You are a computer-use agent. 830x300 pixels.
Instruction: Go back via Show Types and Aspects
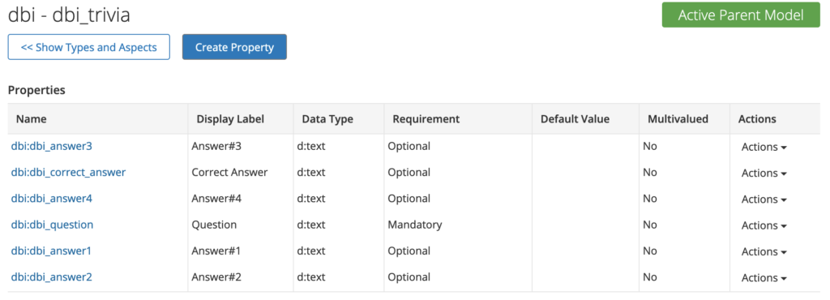pos(89,47)
